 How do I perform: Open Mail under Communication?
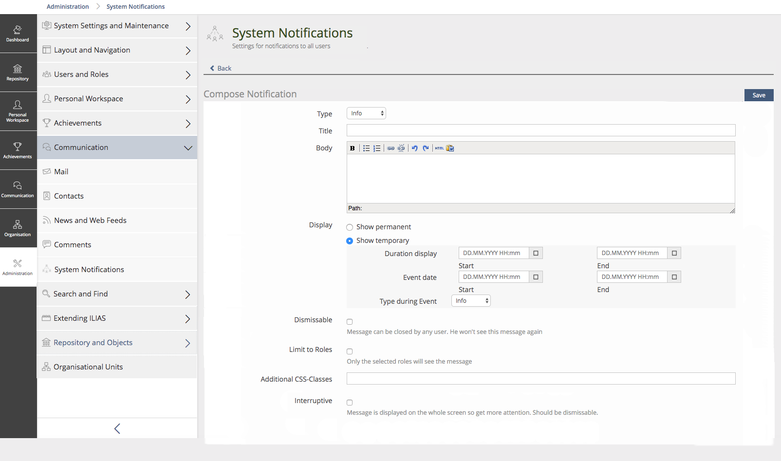pos(61,172)
